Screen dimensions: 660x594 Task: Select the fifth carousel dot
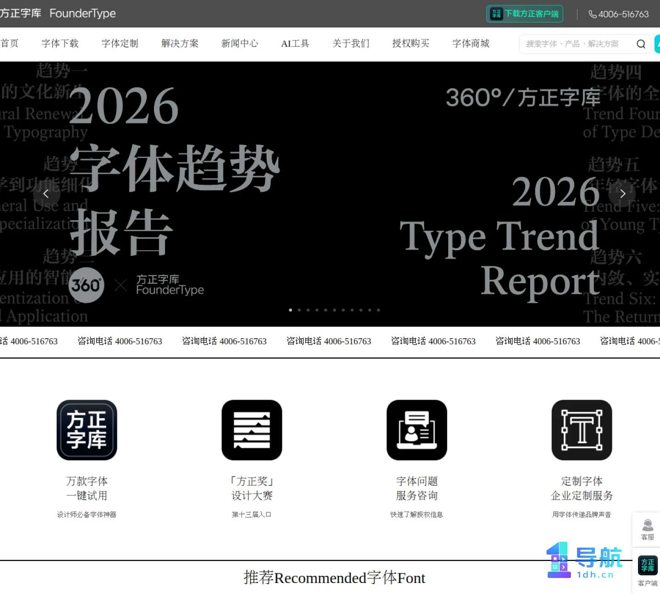coord(325,310)
